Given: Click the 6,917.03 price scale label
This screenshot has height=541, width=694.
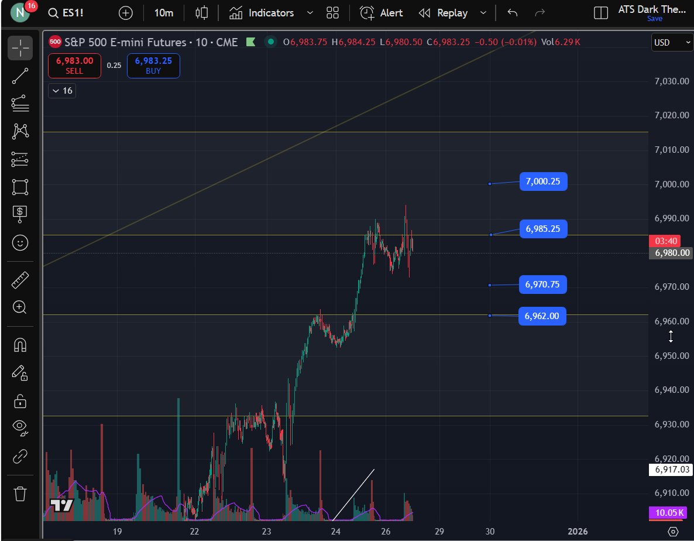Looking at the screenshot, I should coord(671,470).
